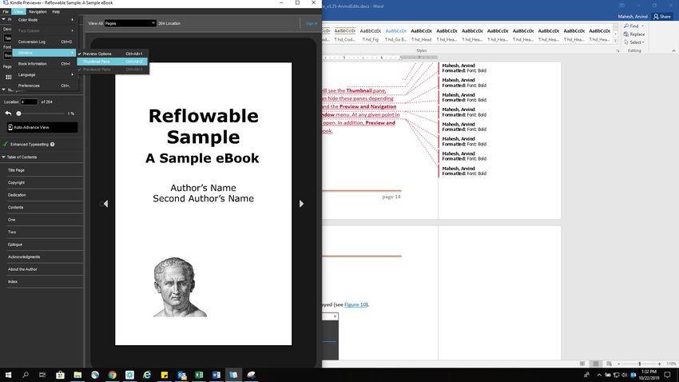Click the back arrow under Location
This screenshot has height=382, width=679.
click(8, 113)
